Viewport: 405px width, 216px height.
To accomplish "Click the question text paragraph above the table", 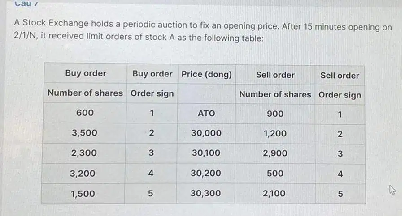I will [x=203, y=31].
